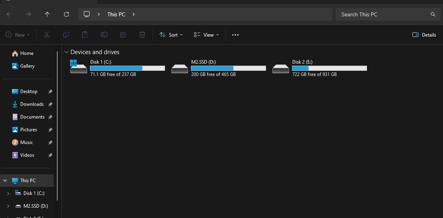Click the Copy icon in toolbar
Screen dimensions: 443x218
tap(66, 35)
